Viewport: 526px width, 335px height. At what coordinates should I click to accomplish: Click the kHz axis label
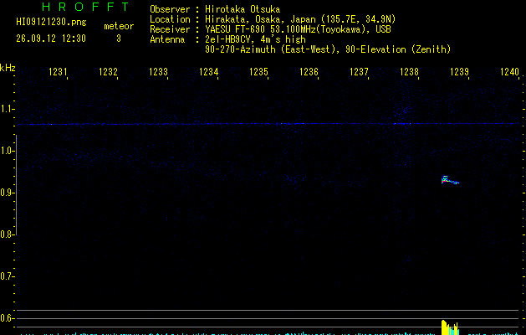point(8,68)
